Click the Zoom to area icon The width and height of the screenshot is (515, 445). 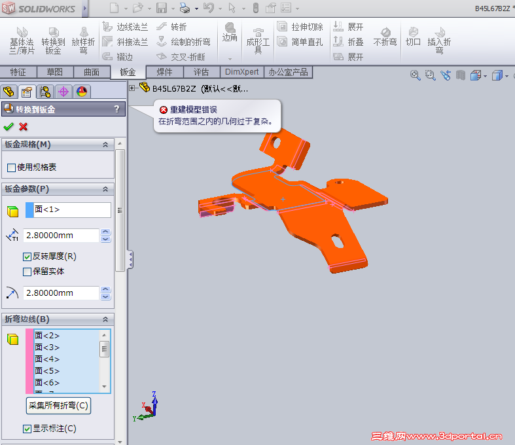click(x=431, y=75)
